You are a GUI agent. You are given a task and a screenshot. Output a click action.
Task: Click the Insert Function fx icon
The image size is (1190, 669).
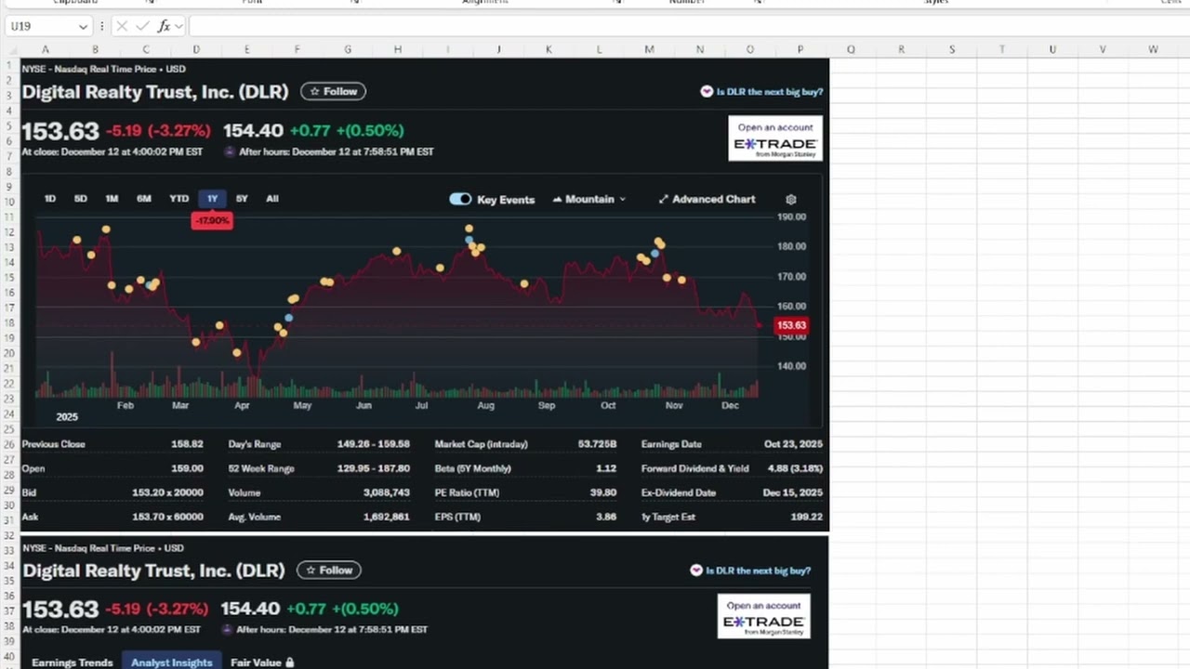(164, 26)
